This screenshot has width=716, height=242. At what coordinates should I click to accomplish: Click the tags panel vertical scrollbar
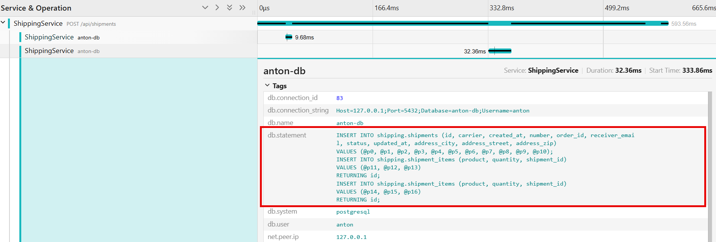(710, 167)
